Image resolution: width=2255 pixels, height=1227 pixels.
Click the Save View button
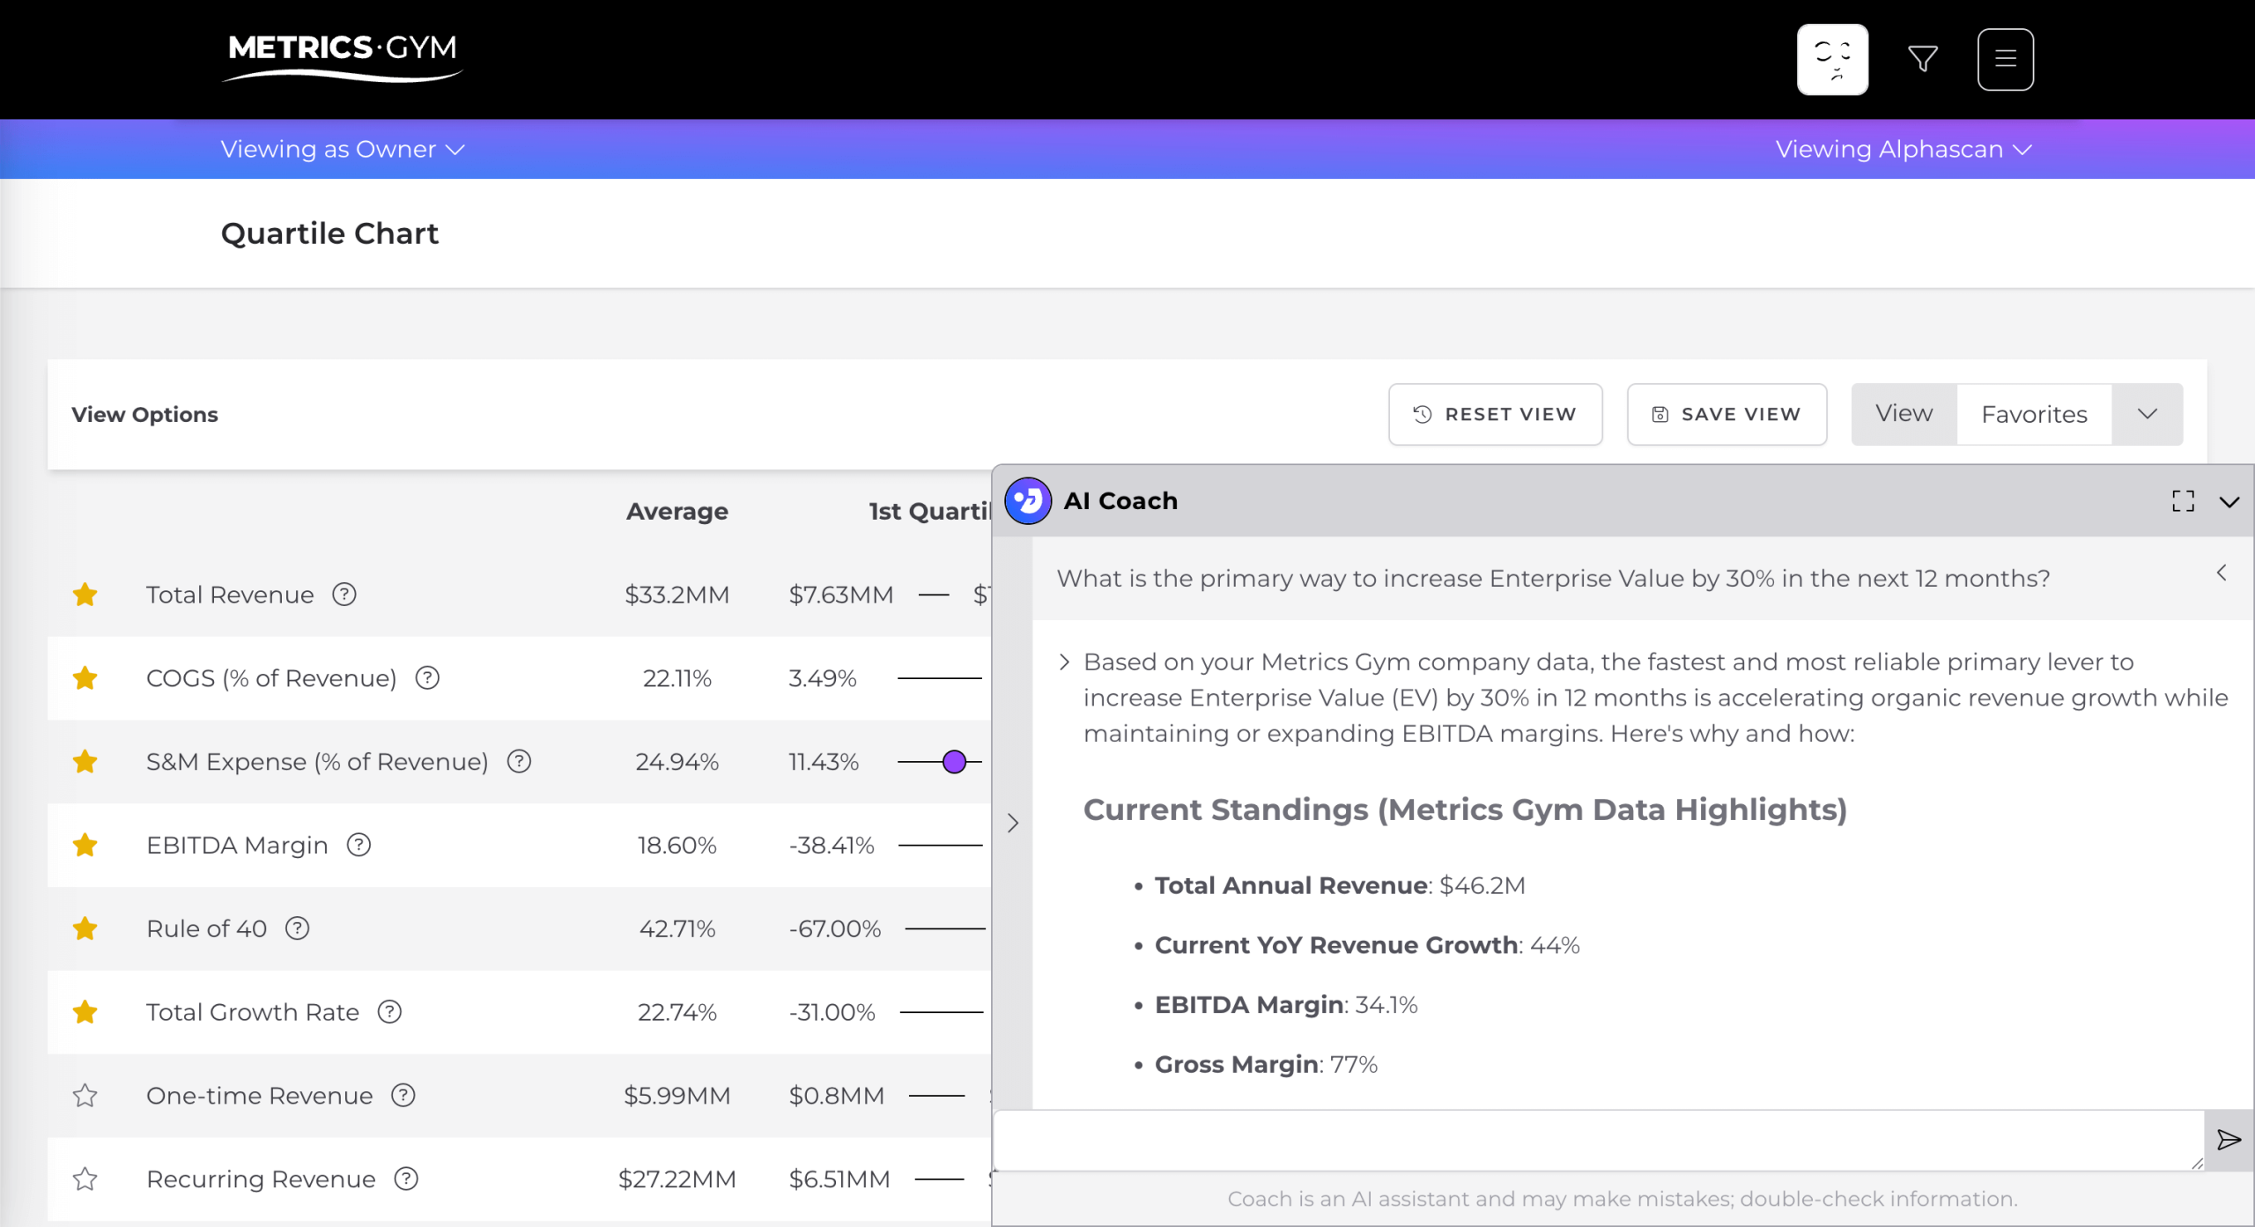click(x=1726, y=414)
